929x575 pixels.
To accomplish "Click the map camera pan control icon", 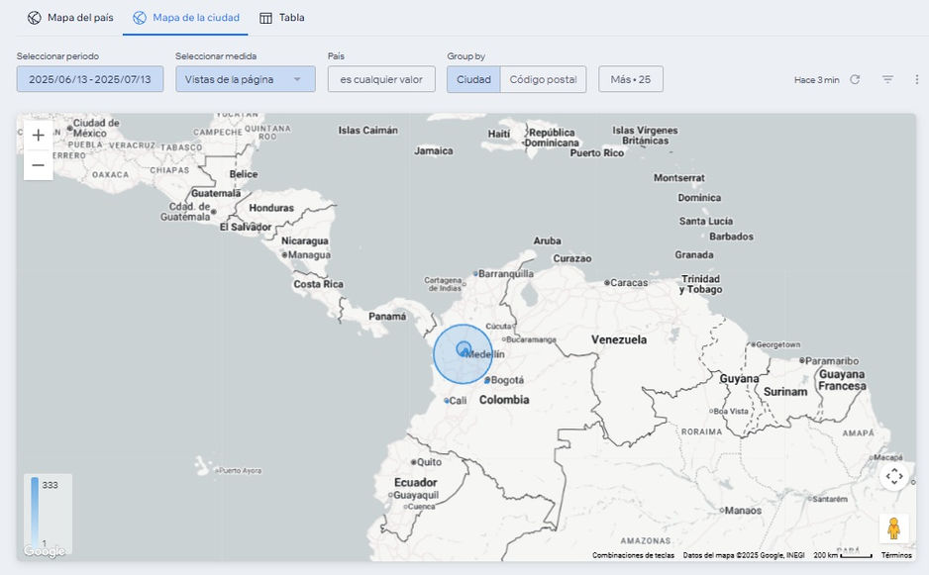I will [x=894, y=476].
